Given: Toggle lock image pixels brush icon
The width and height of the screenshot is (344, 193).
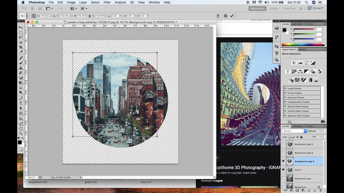Looking at the screenshot, I should coord(293,137).
